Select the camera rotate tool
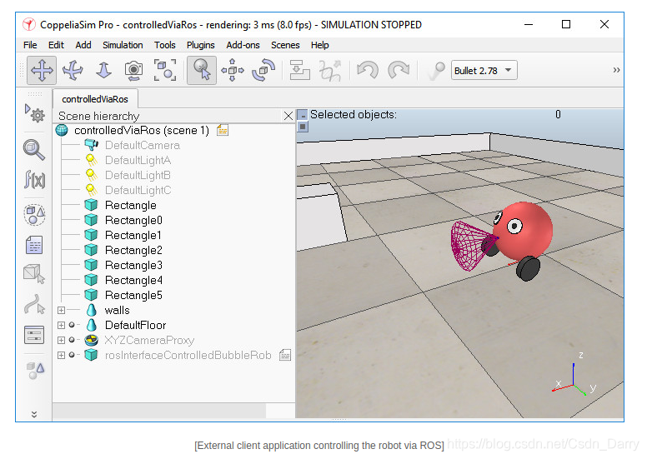Viewport: 647px width, 459px height. click(x=73, y=70)
